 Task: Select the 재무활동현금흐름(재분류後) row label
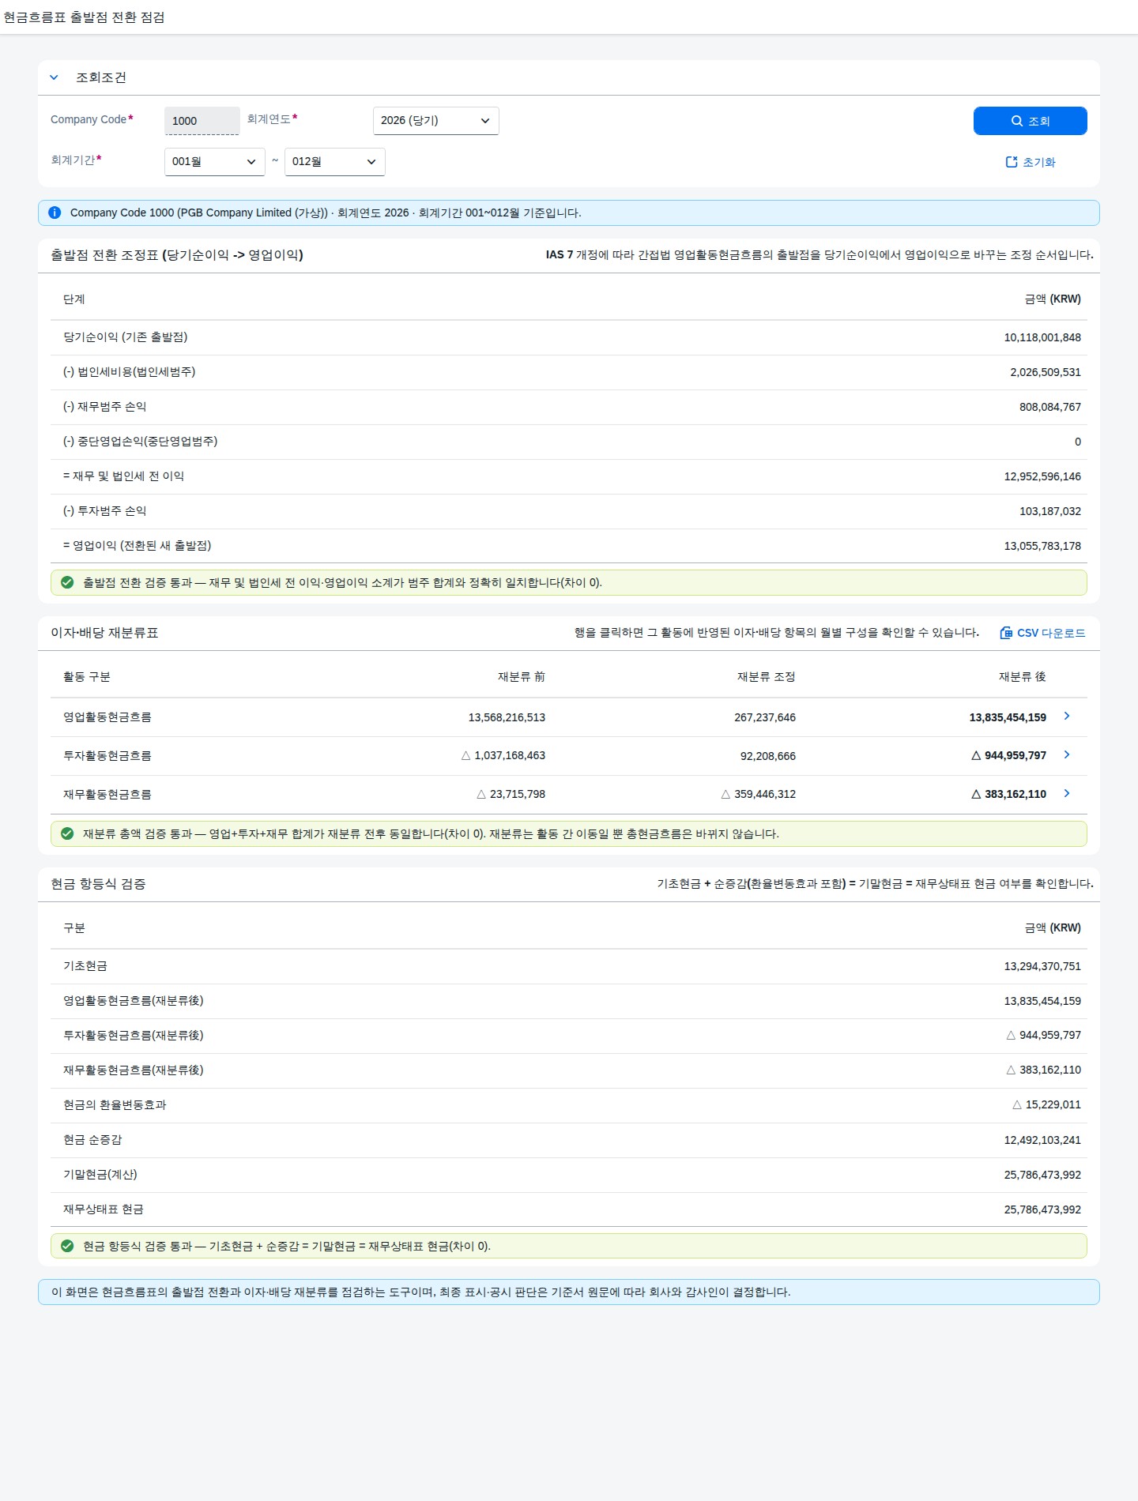[134, 1070]
